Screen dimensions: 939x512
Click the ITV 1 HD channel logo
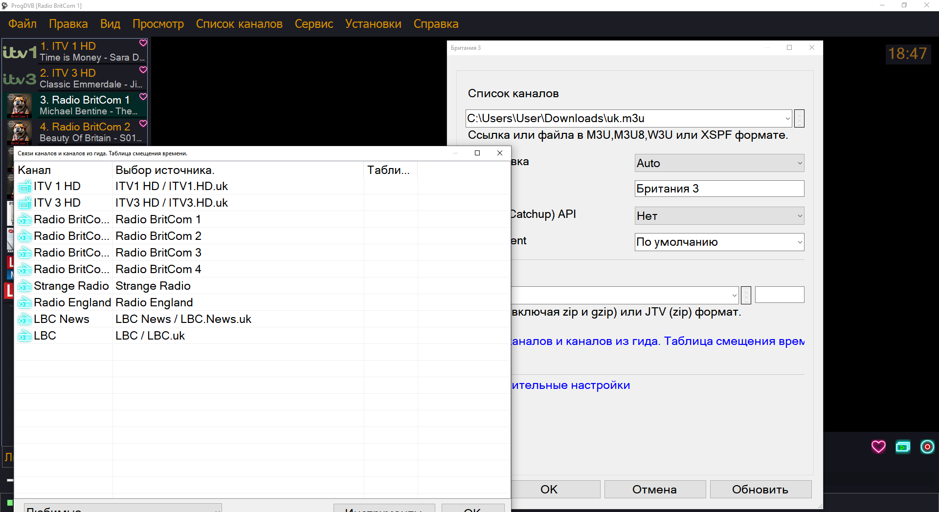point(20,52)
